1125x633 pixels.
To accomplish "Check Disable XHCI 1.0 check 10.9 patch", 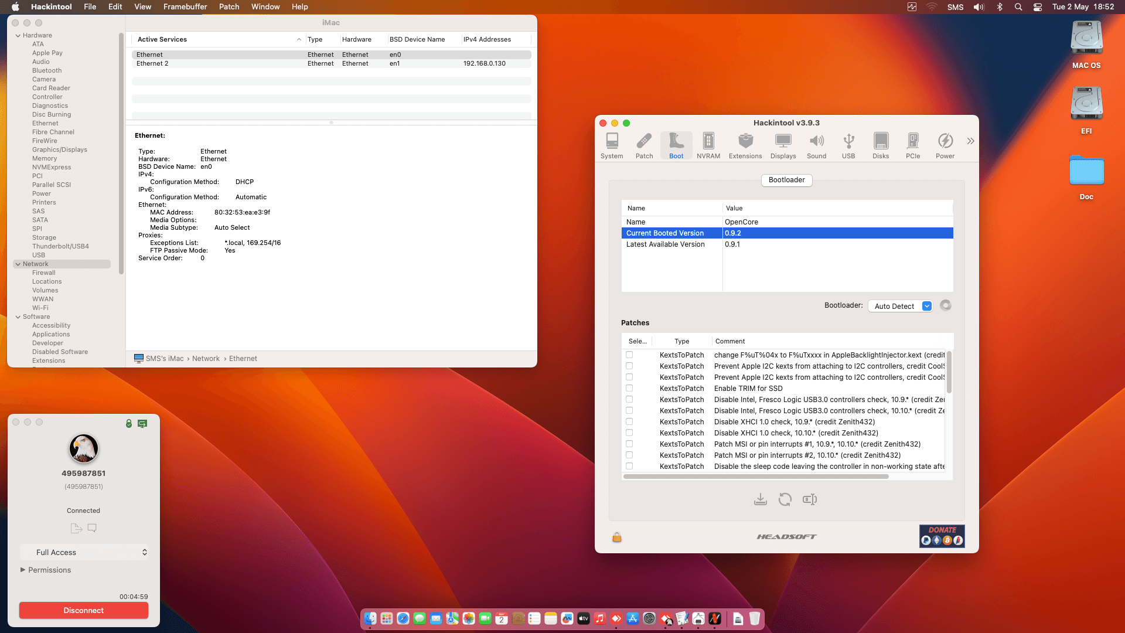I will tap(629, 421).
